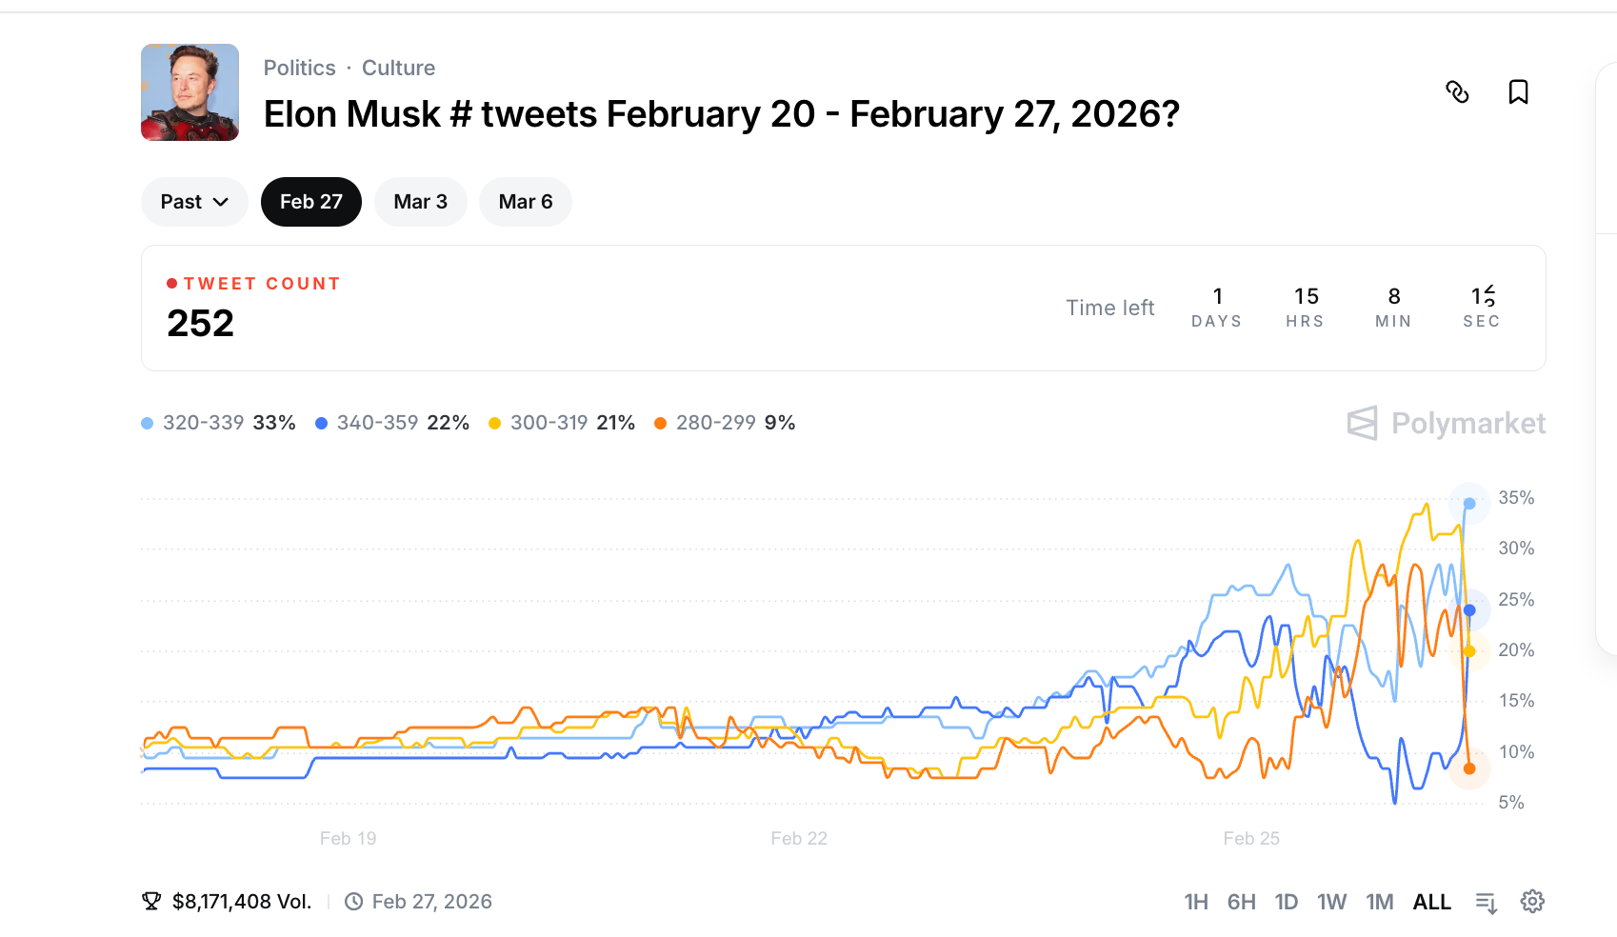
Task: Click the trophy volume icon
Action: 151,901
